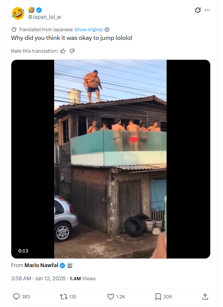Screen dimensions: 223x307
Task: Play the embedded rooftop jump video
Action: [111, 159]
